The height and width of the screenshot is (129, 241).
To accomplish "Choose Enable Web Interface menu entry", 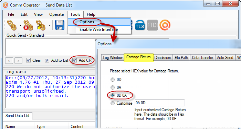I will (99, 30).
